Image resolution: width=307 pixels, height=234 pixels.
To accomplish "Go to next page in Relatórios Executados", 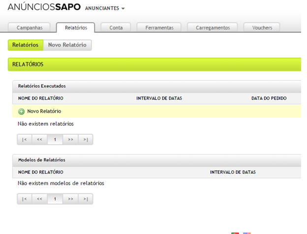I will tap(70, 139).
